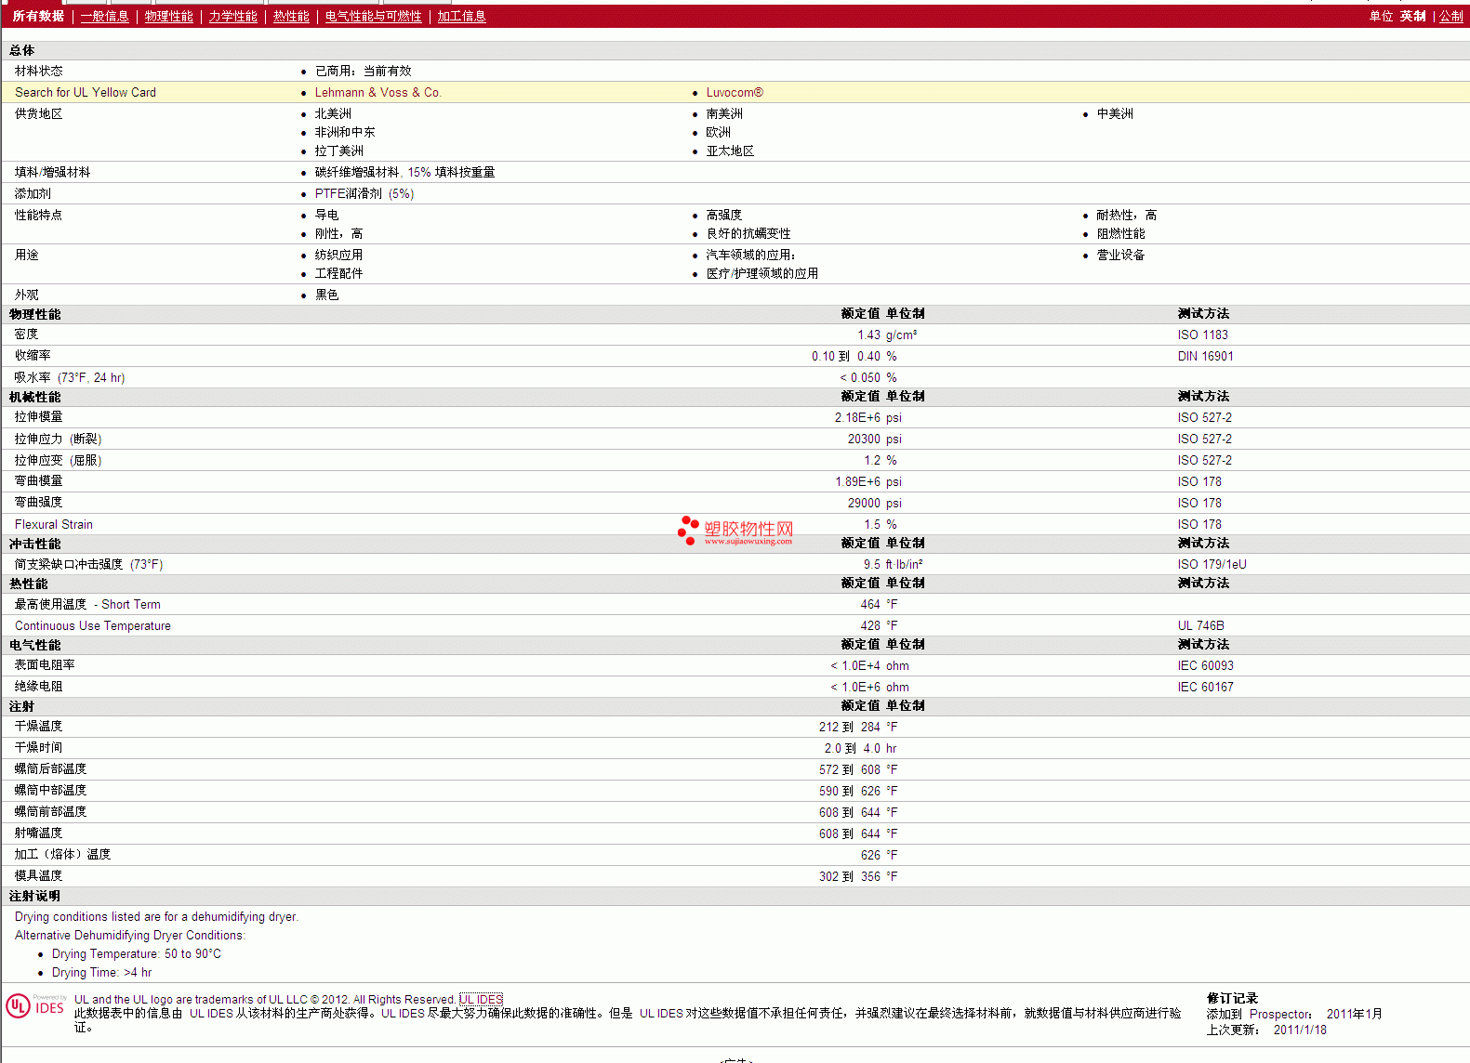Viewport: 1470px width, 1063px height.
Task: Open the ISO 179/1eU test method link
Action: [x=1212, y=564]
